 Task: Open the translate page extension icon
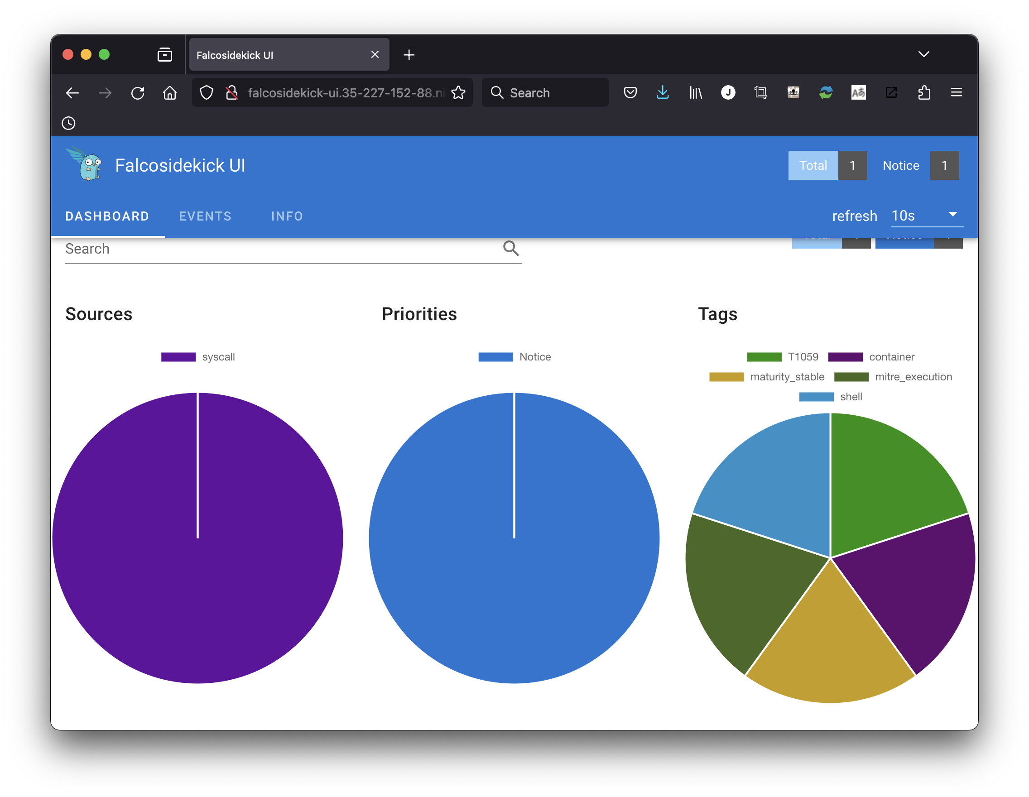858,92
